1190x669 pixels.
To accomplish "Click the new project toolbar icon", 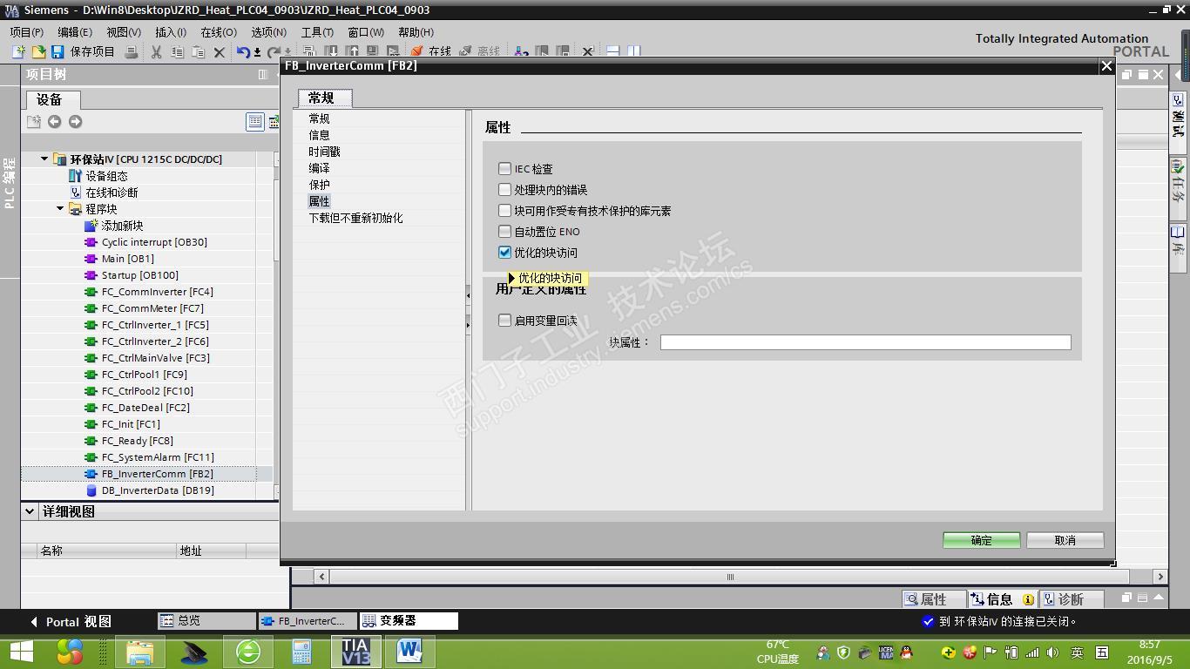I will (x=18, y=52).
